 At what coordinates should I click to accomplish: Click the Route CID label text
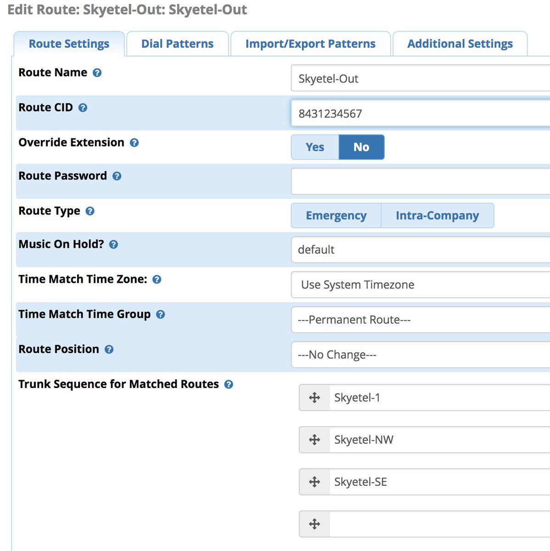(x=45, y=107)
